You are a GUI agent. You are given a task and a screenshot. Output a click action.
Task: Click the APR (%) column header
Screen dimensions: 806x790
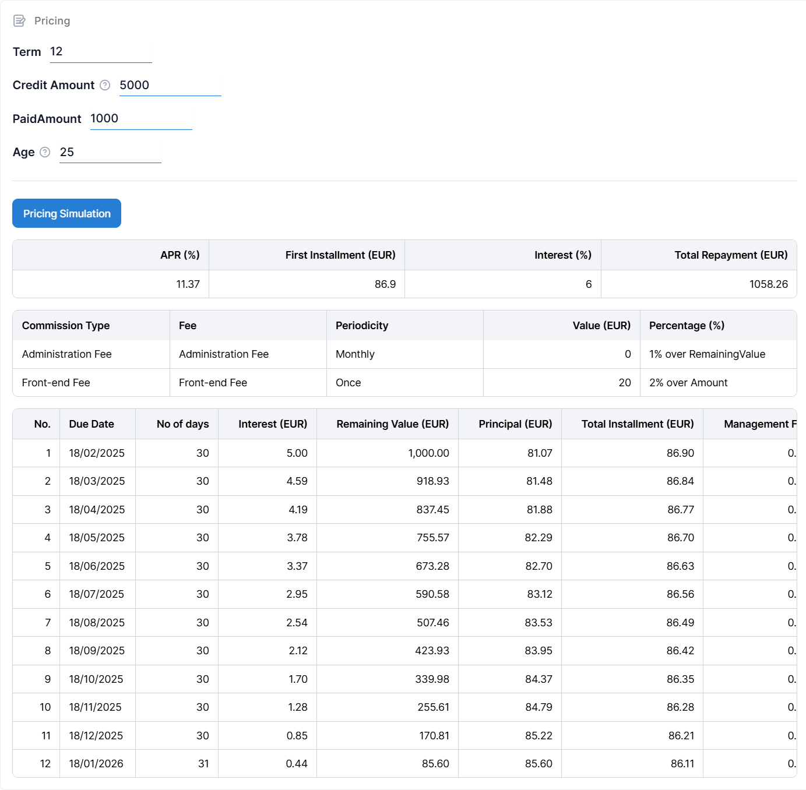(179, 255)
